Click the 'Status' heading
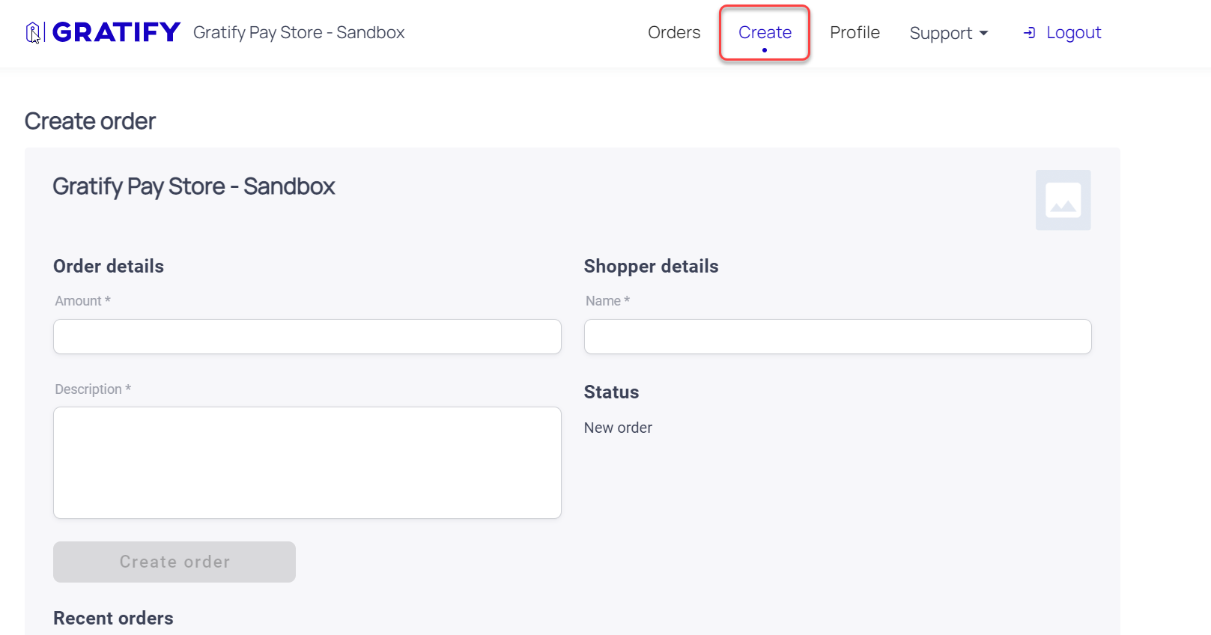1211x635 pixels. (611, 392)
